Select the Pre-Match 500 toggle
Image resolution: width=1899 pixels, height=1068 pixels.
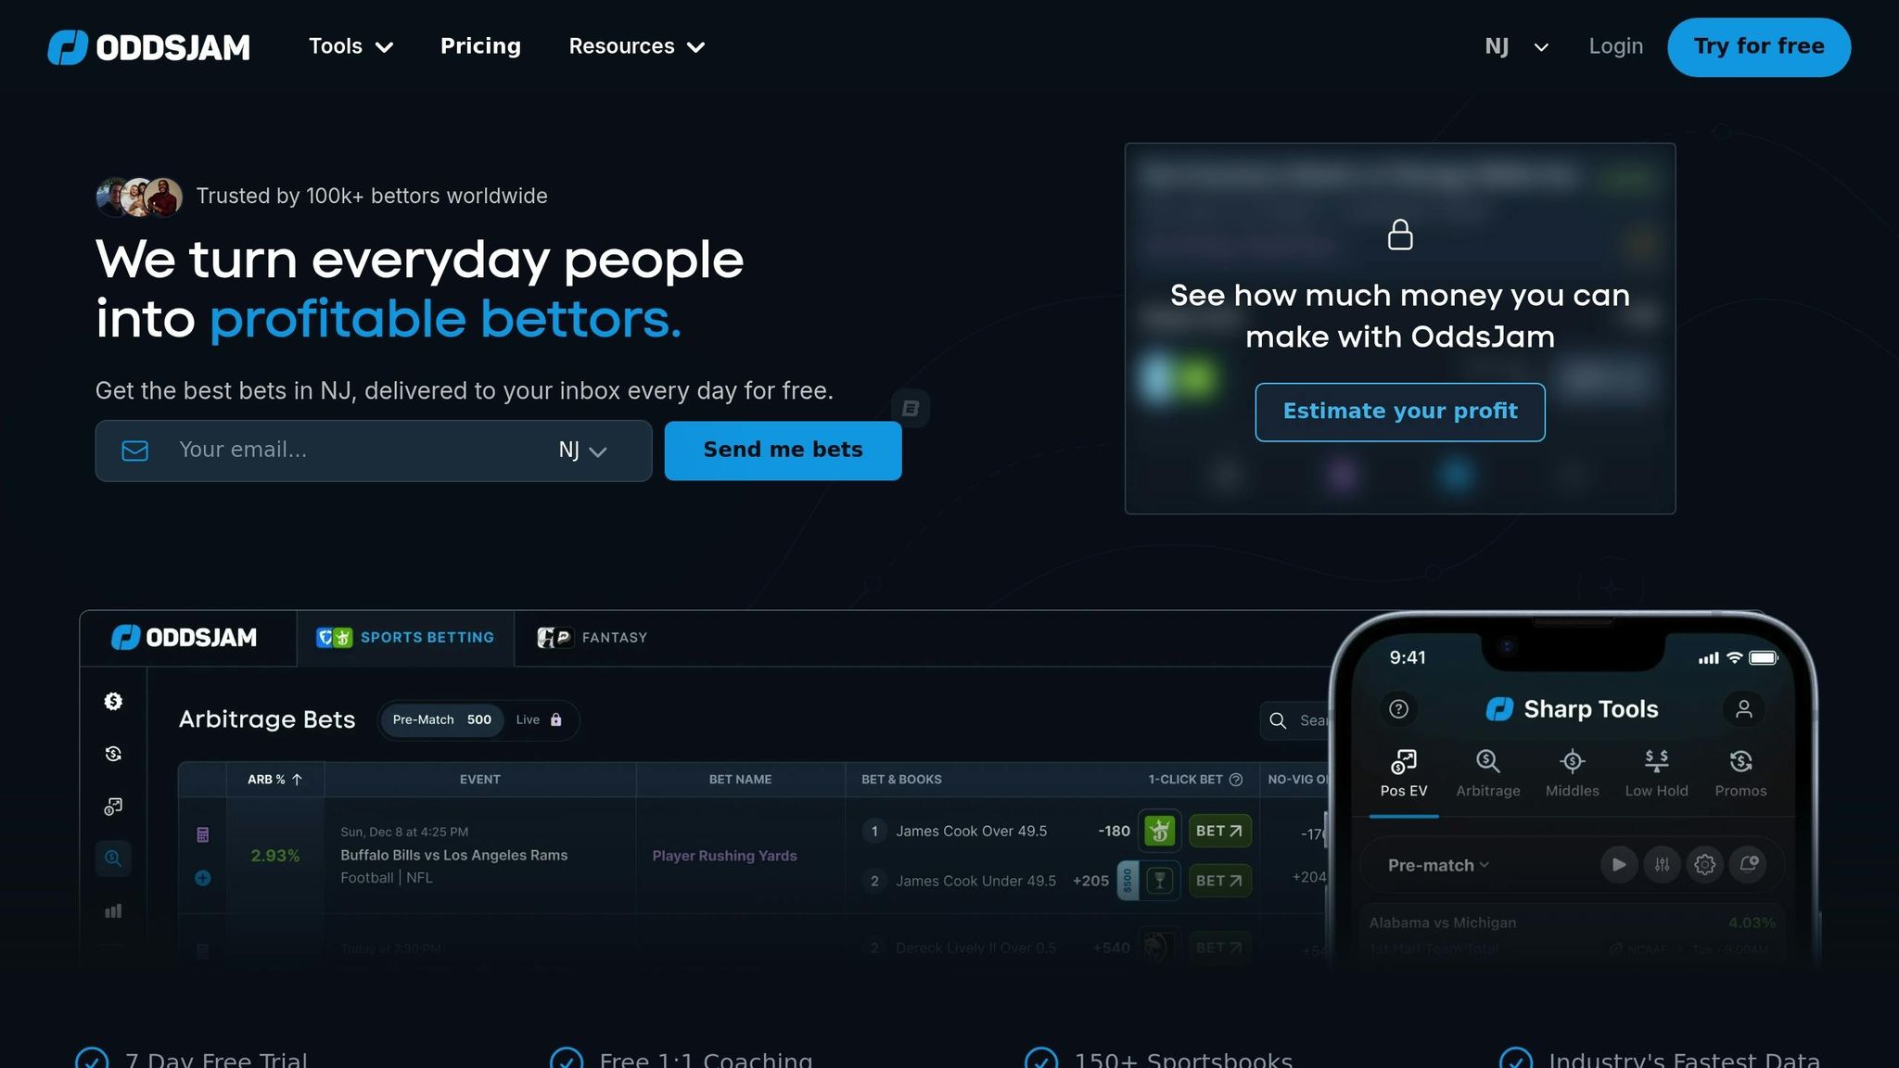coord(442,720)
